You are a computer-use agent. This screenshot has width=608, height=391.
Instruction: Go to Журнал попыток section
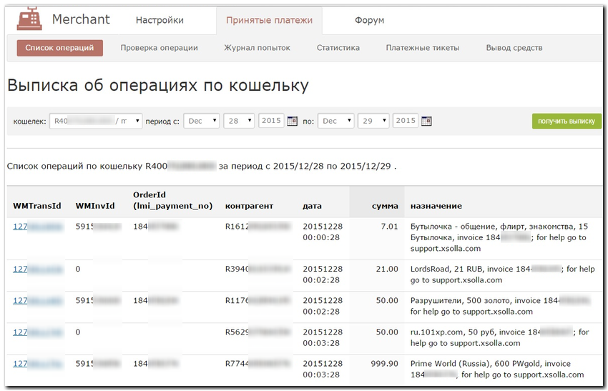[x=257, y=48]
